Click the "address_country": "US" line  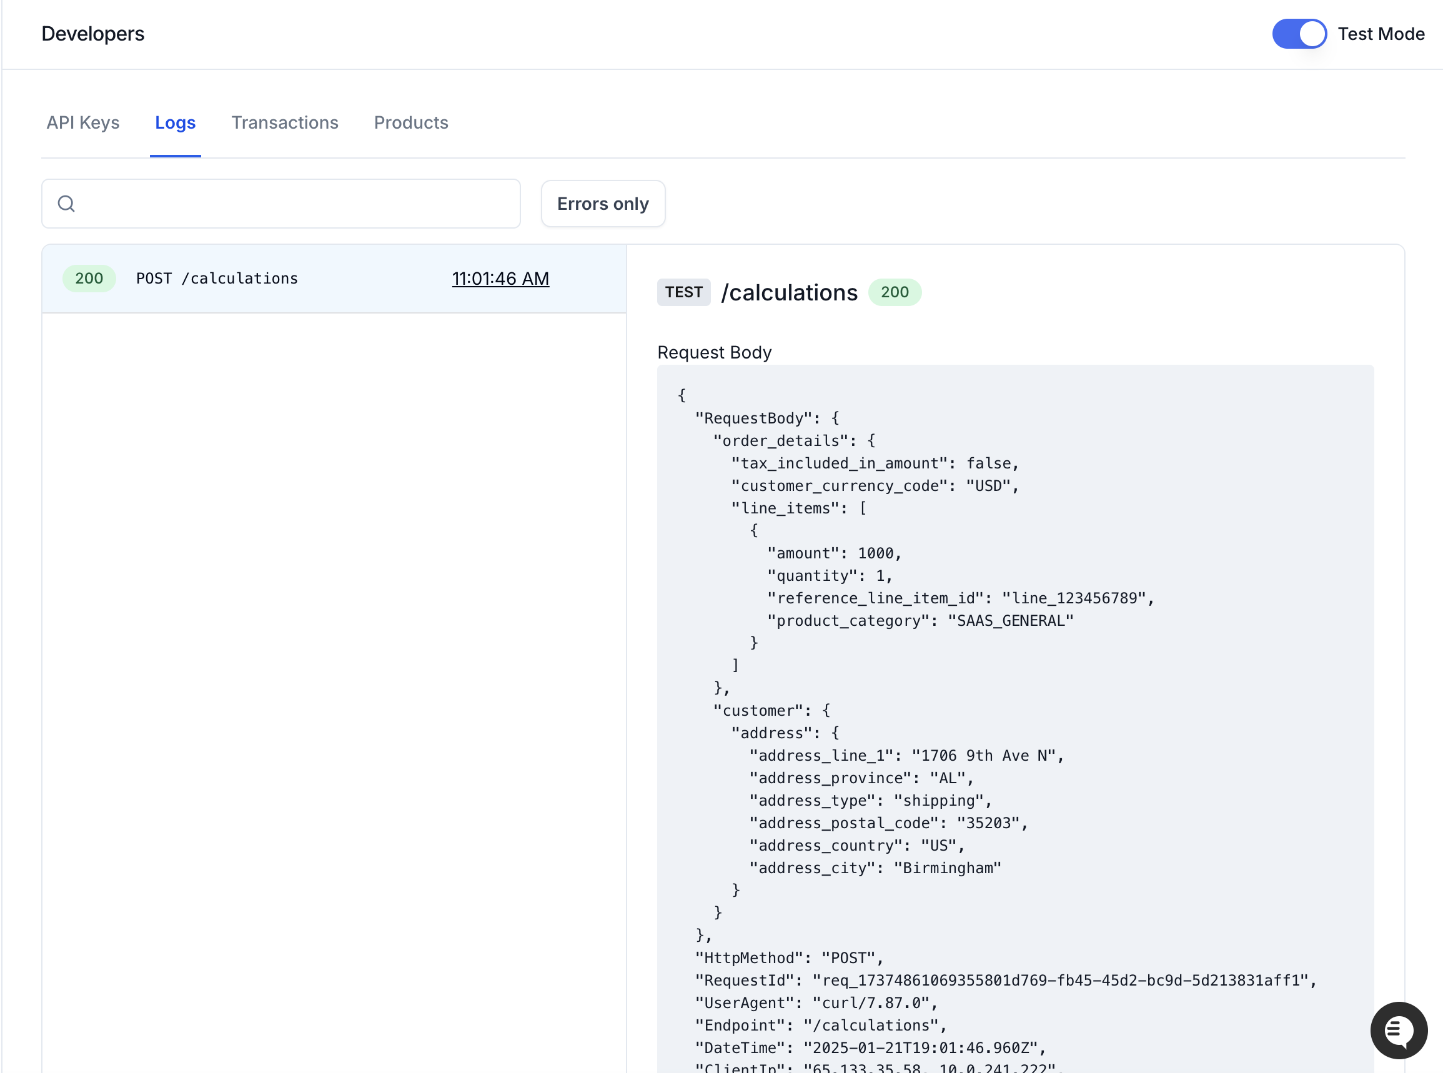(x=857, y=846)
